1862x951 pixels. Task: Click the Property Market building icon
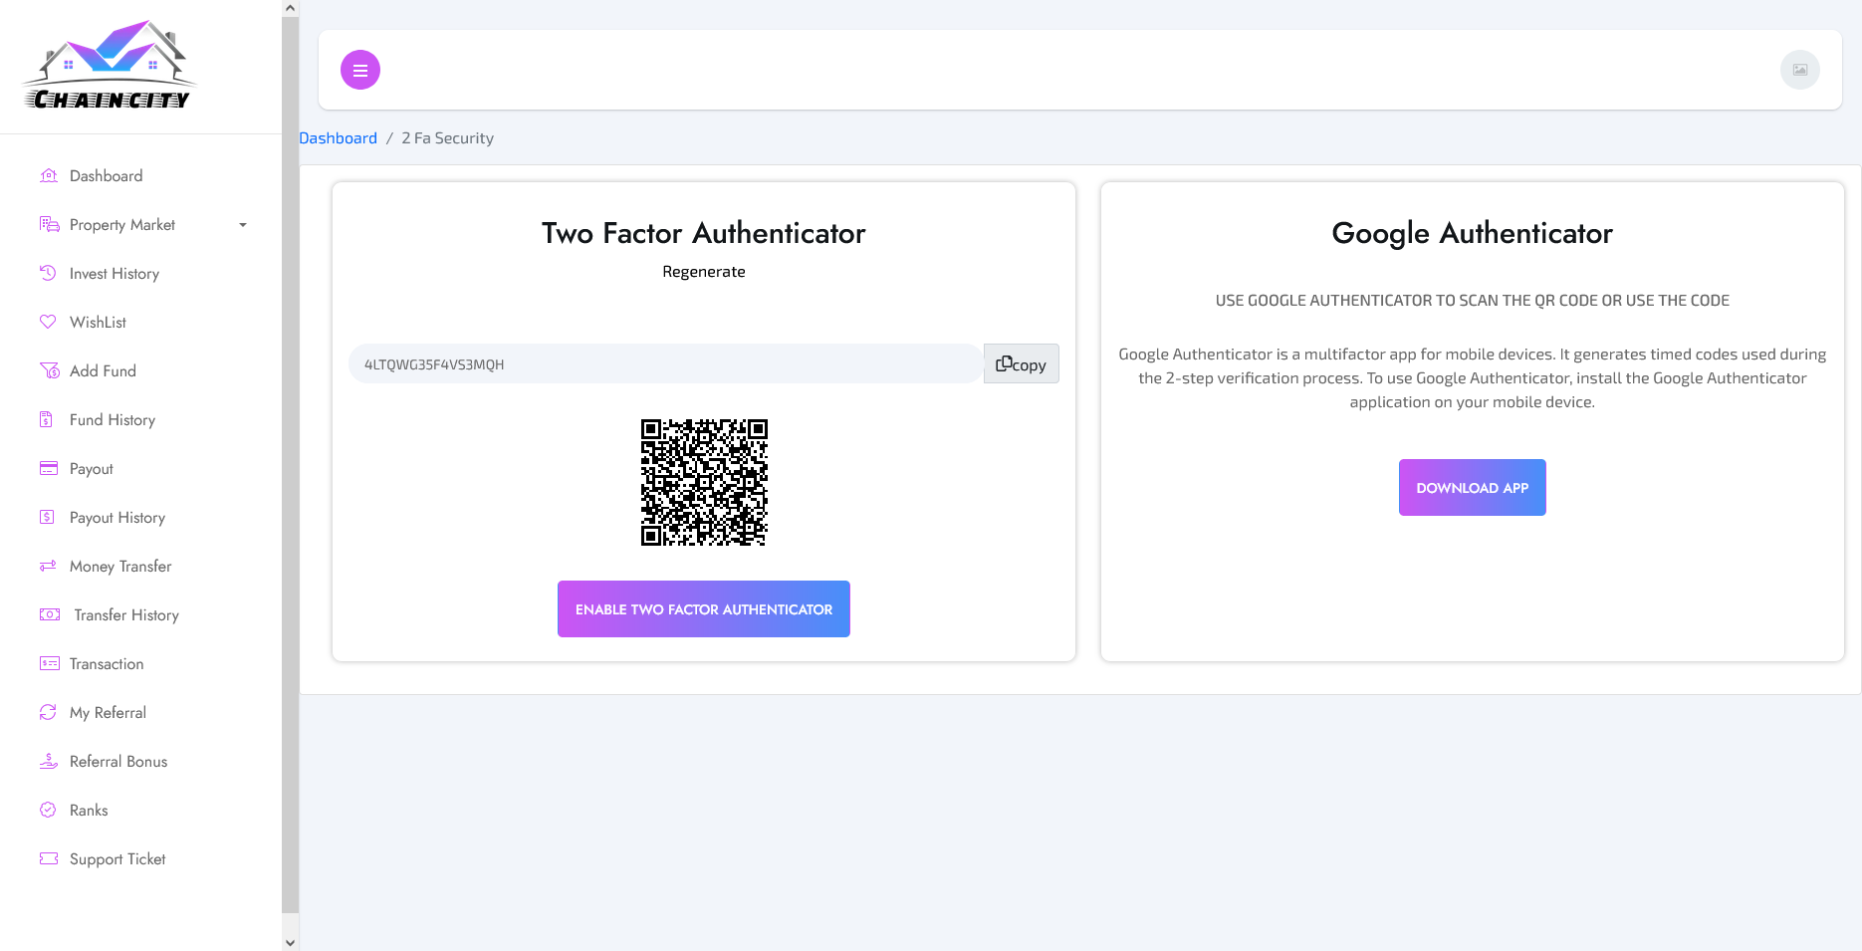pyautogui.click(x=49, y=225)
